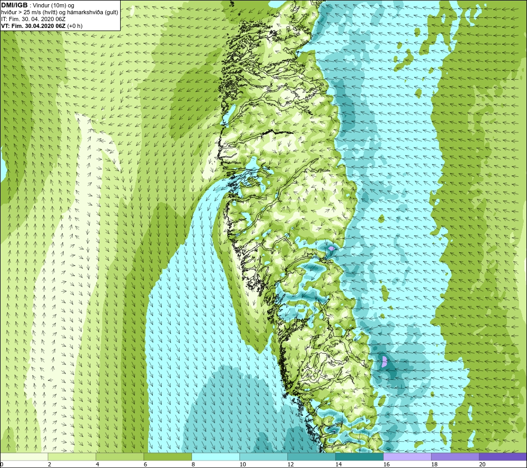Click the 6–8 m/s darker green legend swatch

[x=168, y=456]
